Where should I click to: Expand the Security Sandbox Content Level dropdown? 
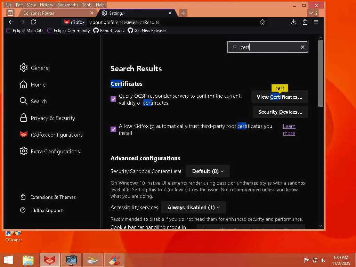click(x=208, y=171)
